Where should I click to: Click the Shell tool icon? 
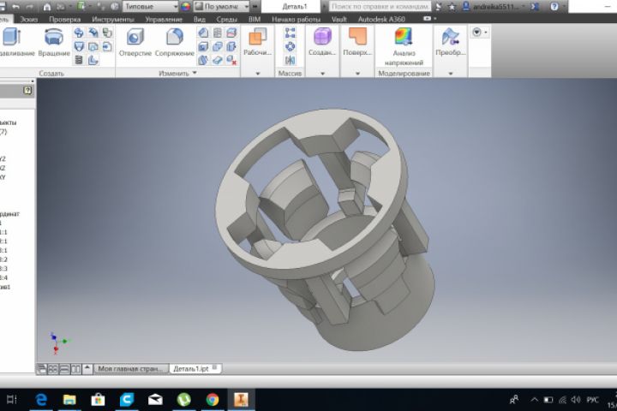pos(203,46)
